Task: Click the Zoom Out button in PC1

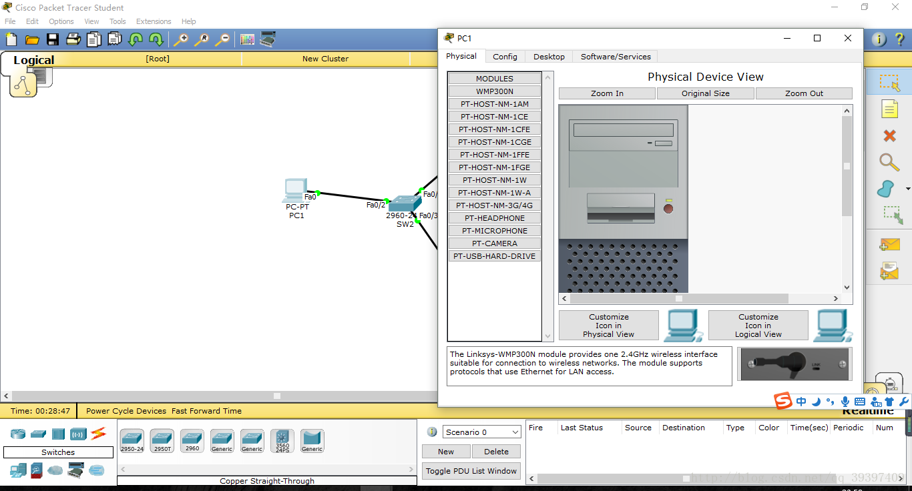Action: tap(804, 93)
